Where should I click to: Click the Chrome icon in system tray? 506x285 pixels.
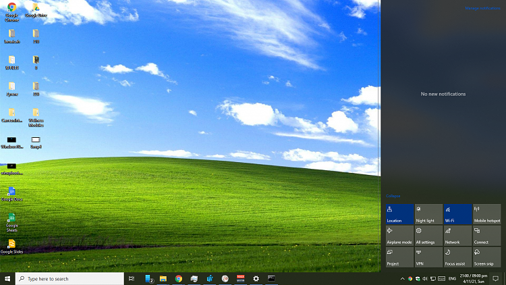[x=410, y=278]
